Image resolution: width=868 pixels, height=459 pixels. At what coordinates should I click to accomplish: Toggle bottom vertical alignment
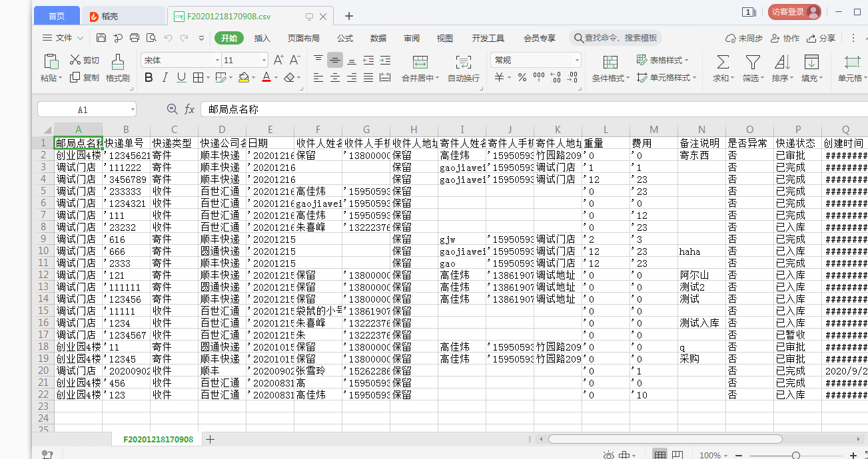click(352, 60)
